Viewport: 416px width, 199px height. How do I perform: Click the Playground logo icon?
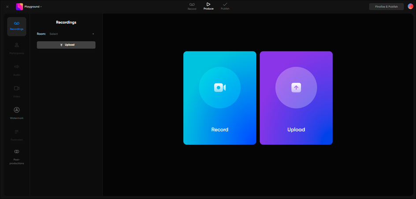coord(19,7)
